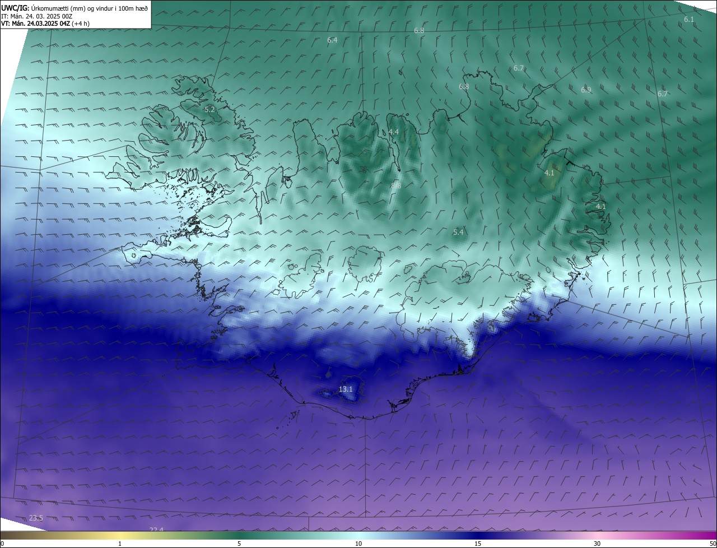Viewport: 717px width, 548px height.
Task: Click the 5.4 value on the map
Action: coord(458,232)
